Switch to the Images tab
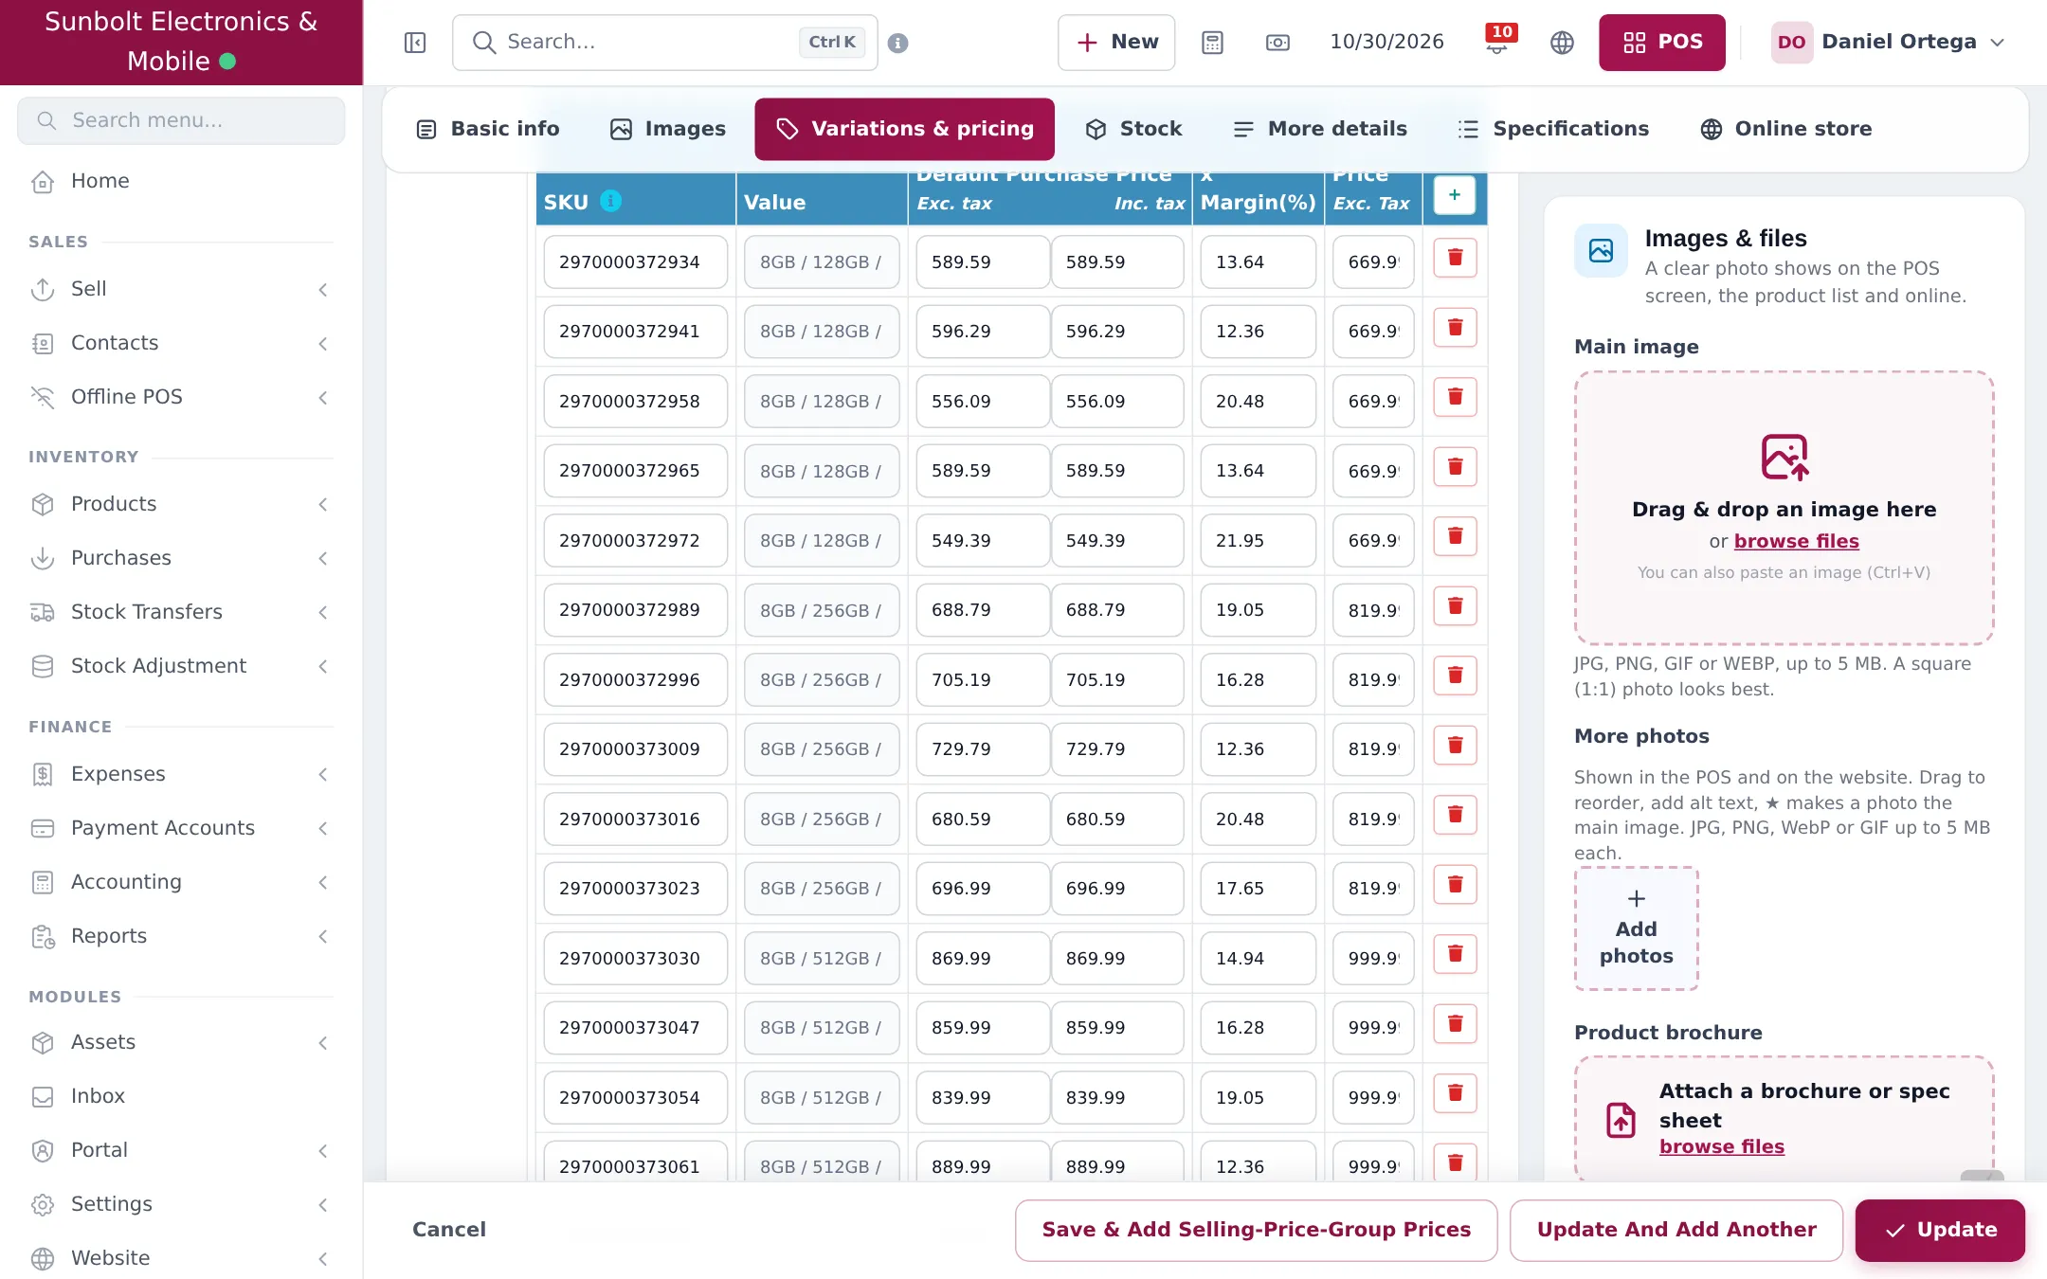Viewport: 2047px width, 1279px height. tap(667, 129)
